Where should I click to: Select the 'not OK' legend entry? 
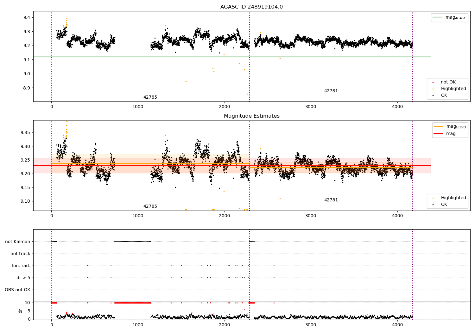pyautogui.click(x=448, y=82)
